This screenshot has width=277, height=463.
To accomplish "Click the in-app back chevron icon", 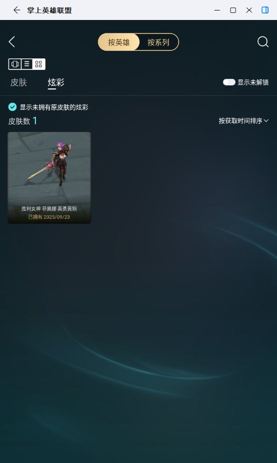I will click(x=12, y=42).
